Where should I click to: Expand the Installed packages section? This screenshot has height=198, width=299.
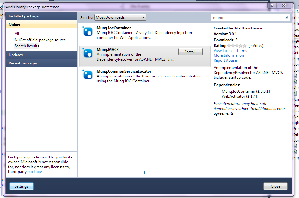41,16
